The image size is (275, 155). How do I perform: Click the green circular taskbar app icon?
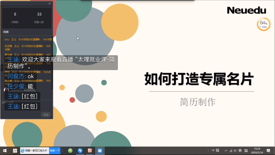(70, 151)
